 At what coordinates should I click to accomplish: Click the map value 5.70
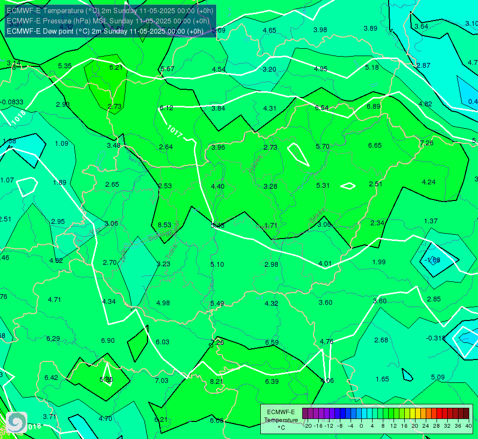(x=323, y=146)
